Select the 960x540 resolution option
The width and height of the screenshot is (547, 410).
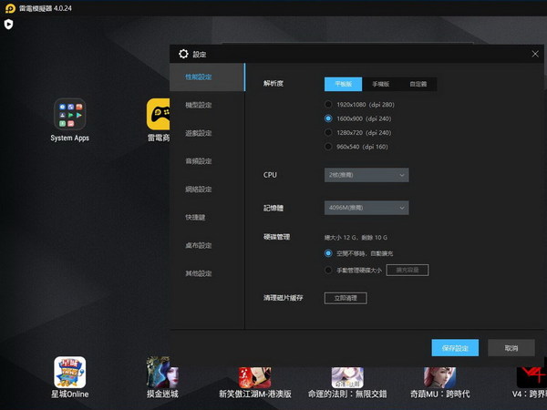329,146
